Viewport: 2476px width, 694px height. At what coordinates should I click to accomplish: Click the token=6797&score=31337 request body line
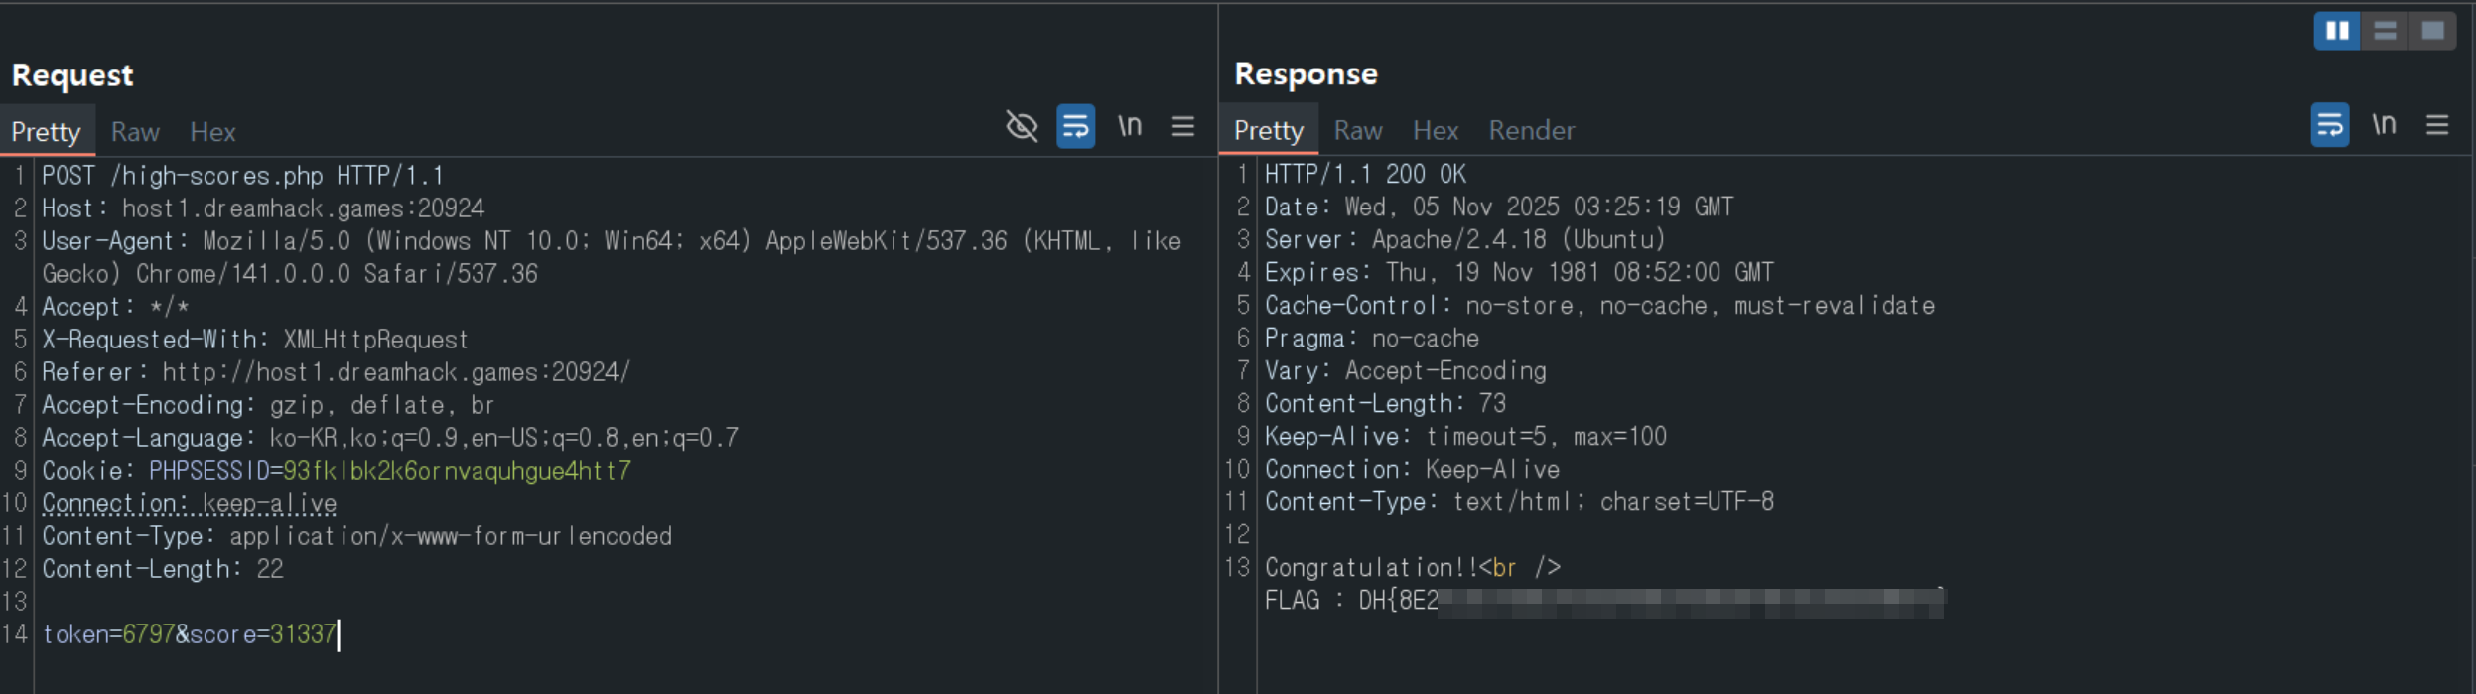[x=189, y=634]
